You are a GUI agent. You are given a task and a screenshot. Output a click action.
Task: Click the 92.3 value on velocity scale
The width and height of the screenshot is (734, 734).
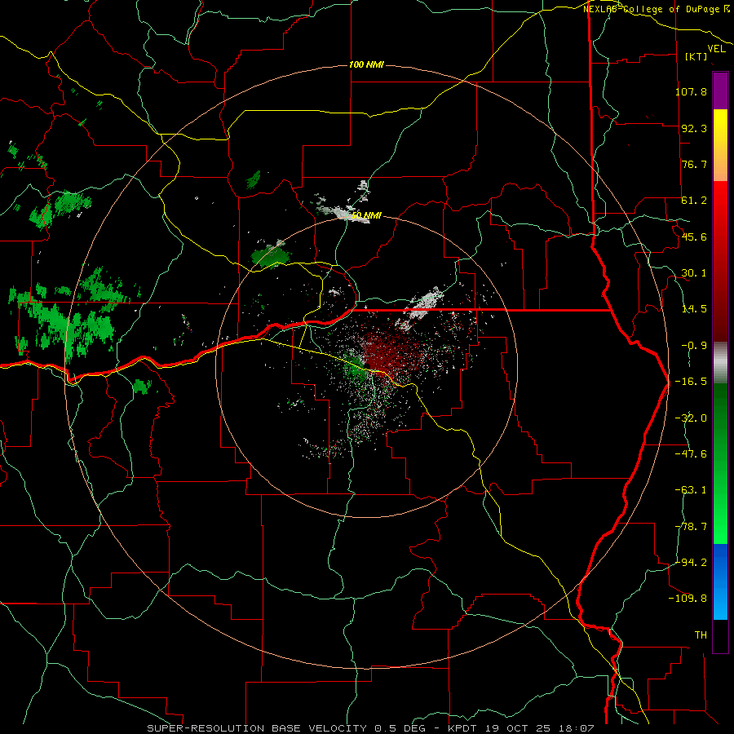[x=694, y=128]
